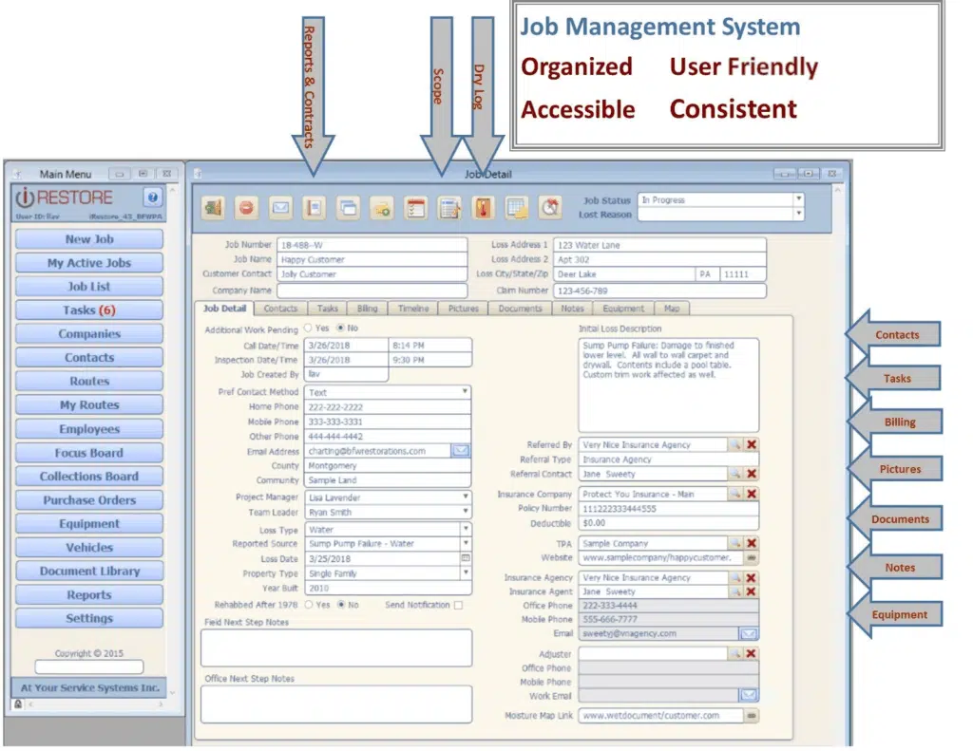Image resolution: width=973 pixels, height=751 pixels.
Task: Select No for Rehabbed After 1978
Action: (x=342, y=605)
